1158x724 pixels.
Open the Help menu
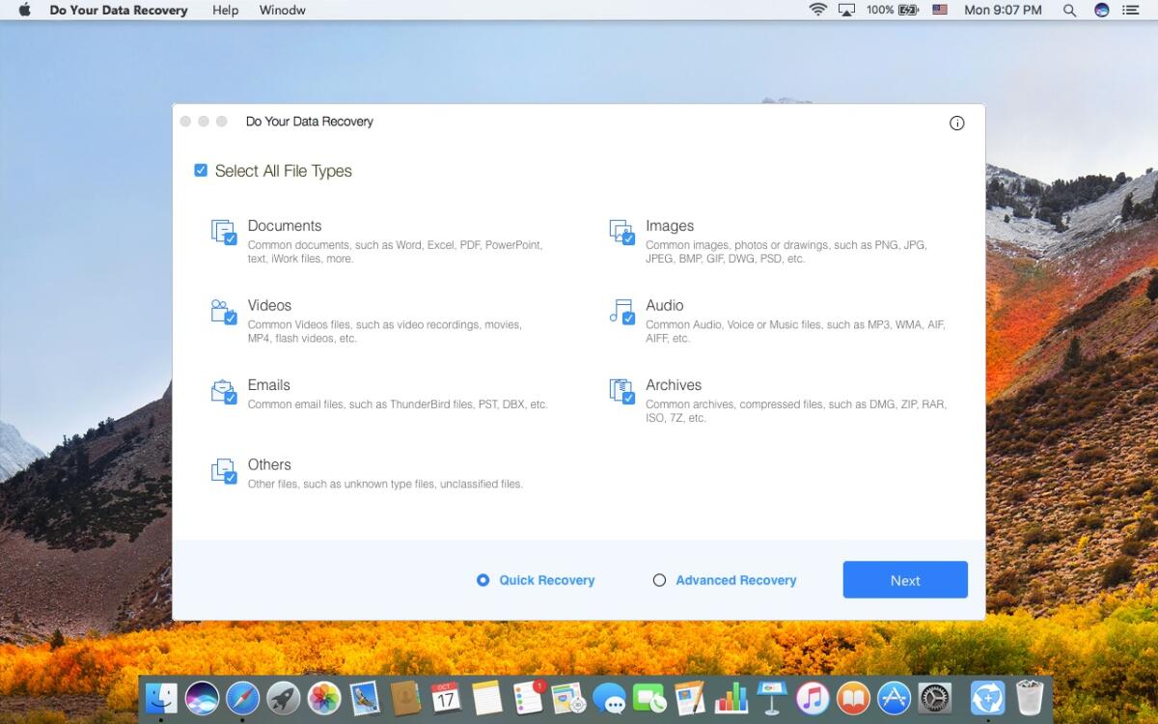pyautogui.click(x=225, y=10)
